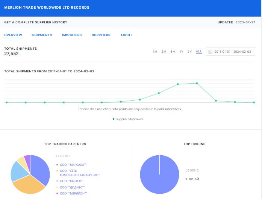Select the 3Y time range
The width and height of the screenshot is (262, 199).
[x=189, y=52]
